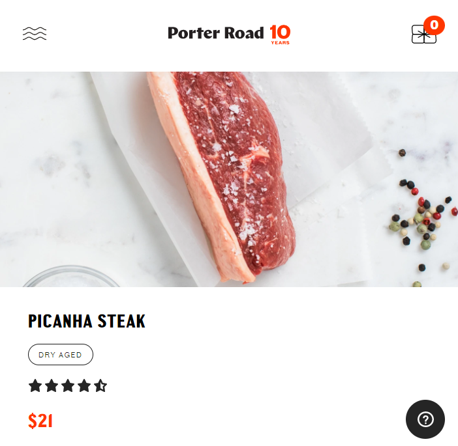The width and height of the screenshot is (458, 446).
Task: Click the first rating star
Action: (35, 385)
